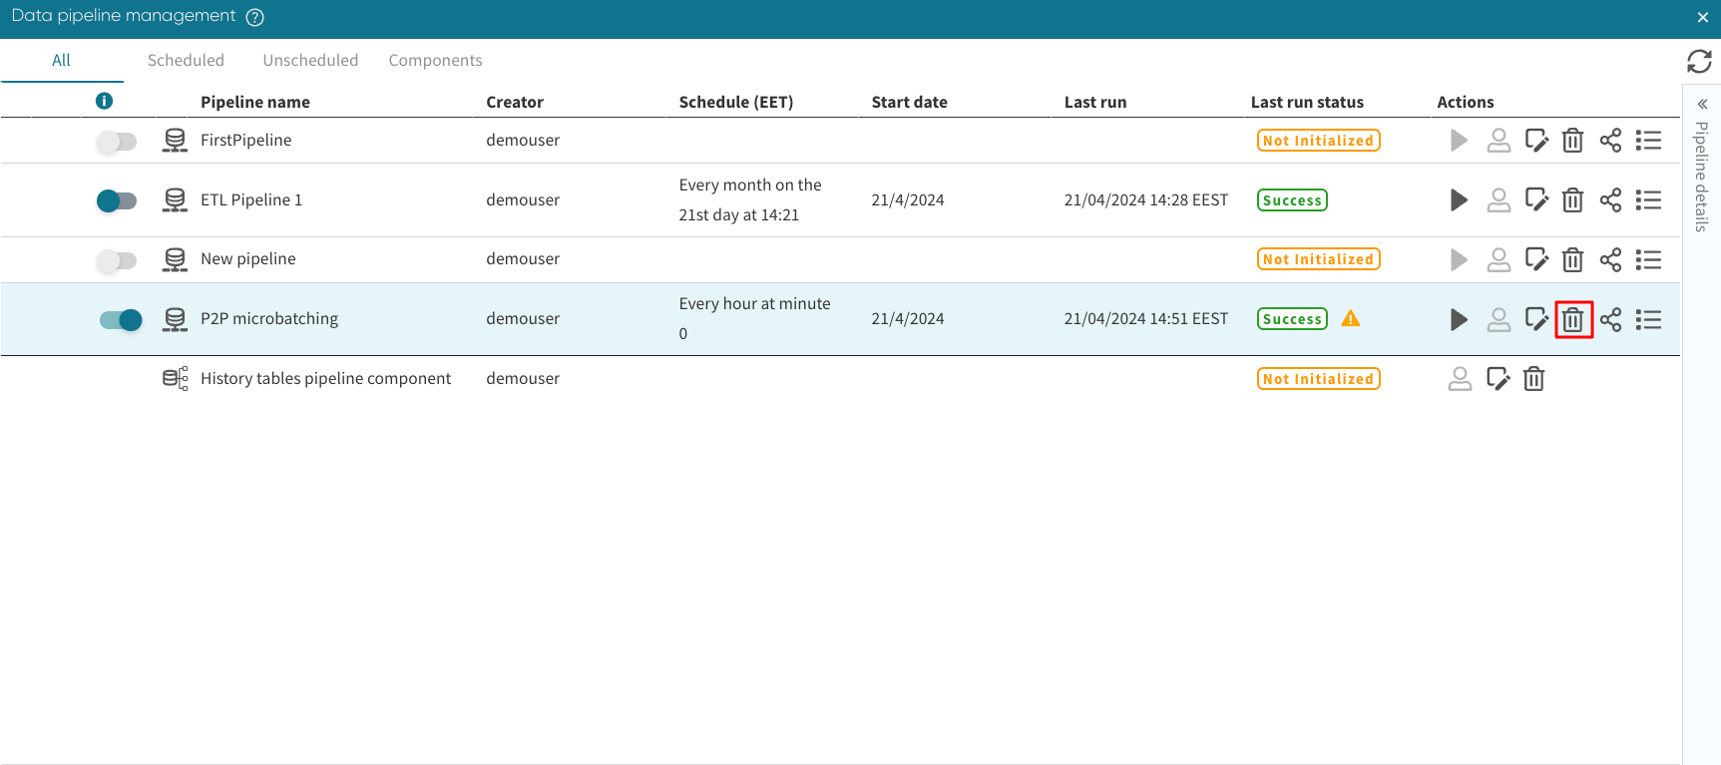
Task: Open the help question mark icon
Action: [254, 17]
